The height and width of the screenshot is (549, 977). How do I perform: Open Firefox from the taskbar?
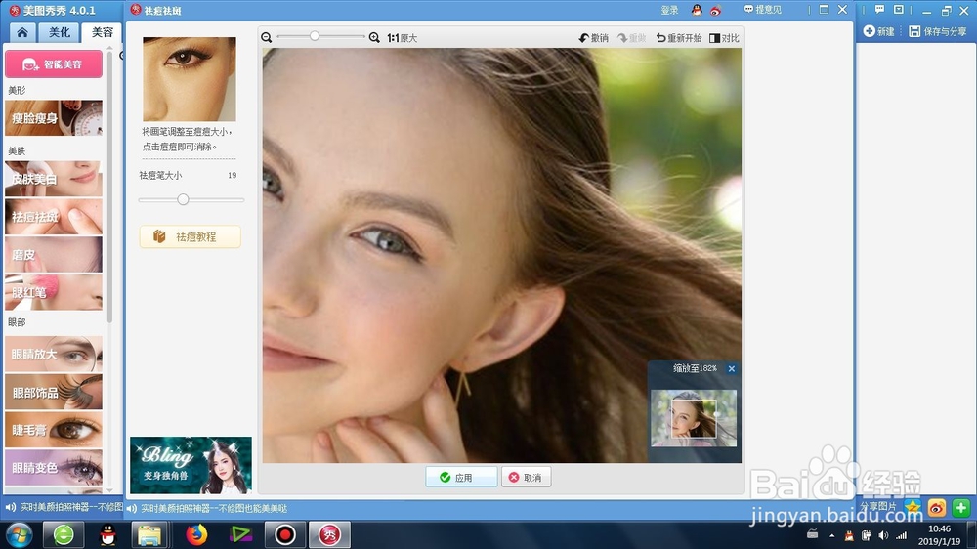[x=196, y=534]
